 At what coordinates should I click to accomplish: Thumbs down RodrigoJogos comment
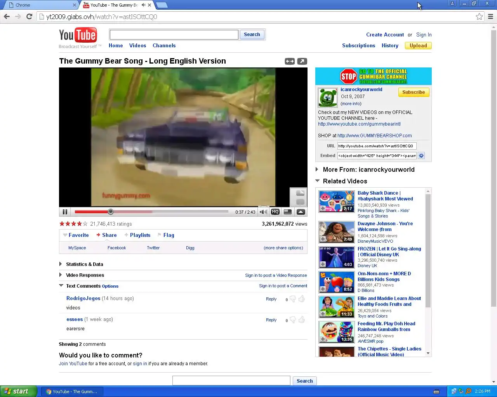293,299
